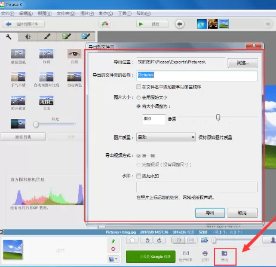The width and height of the screenshot is (276, 267).
Task: Switch to the lighting tuning sun tab
Action: 27,37
